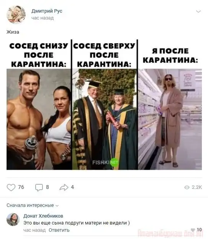Like the post with the heart icon

(x=11, y=187)
